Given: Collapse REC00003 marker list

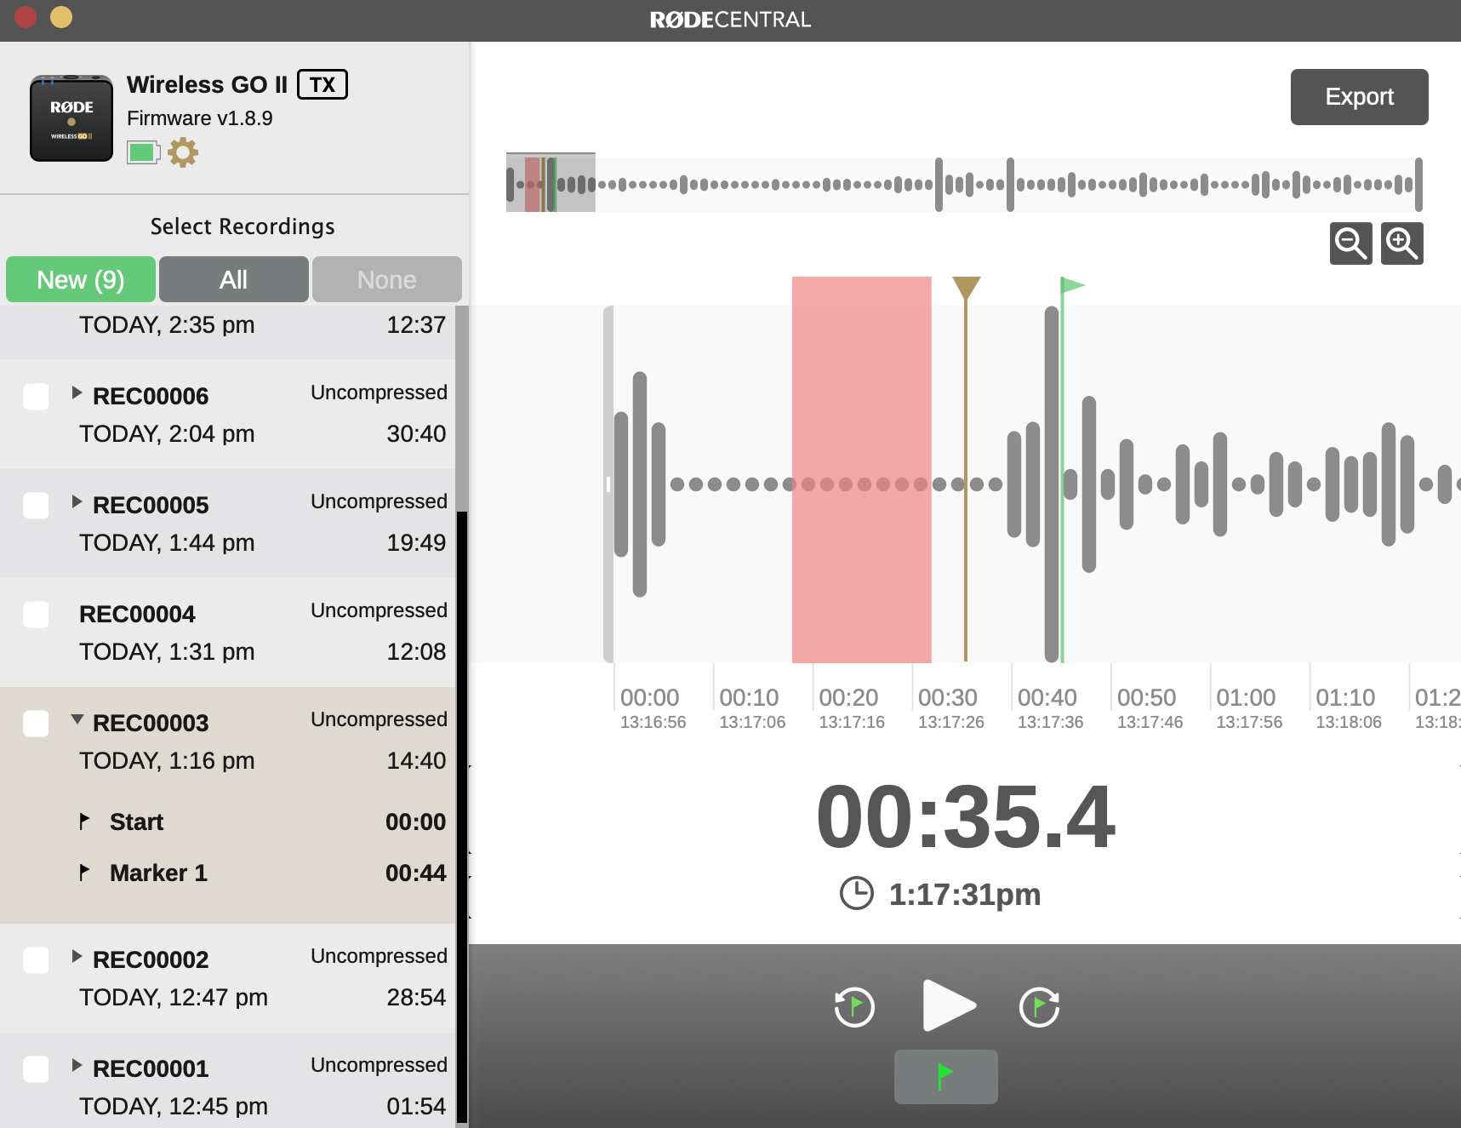Looking at the screenshot, I should pos(77,719).
